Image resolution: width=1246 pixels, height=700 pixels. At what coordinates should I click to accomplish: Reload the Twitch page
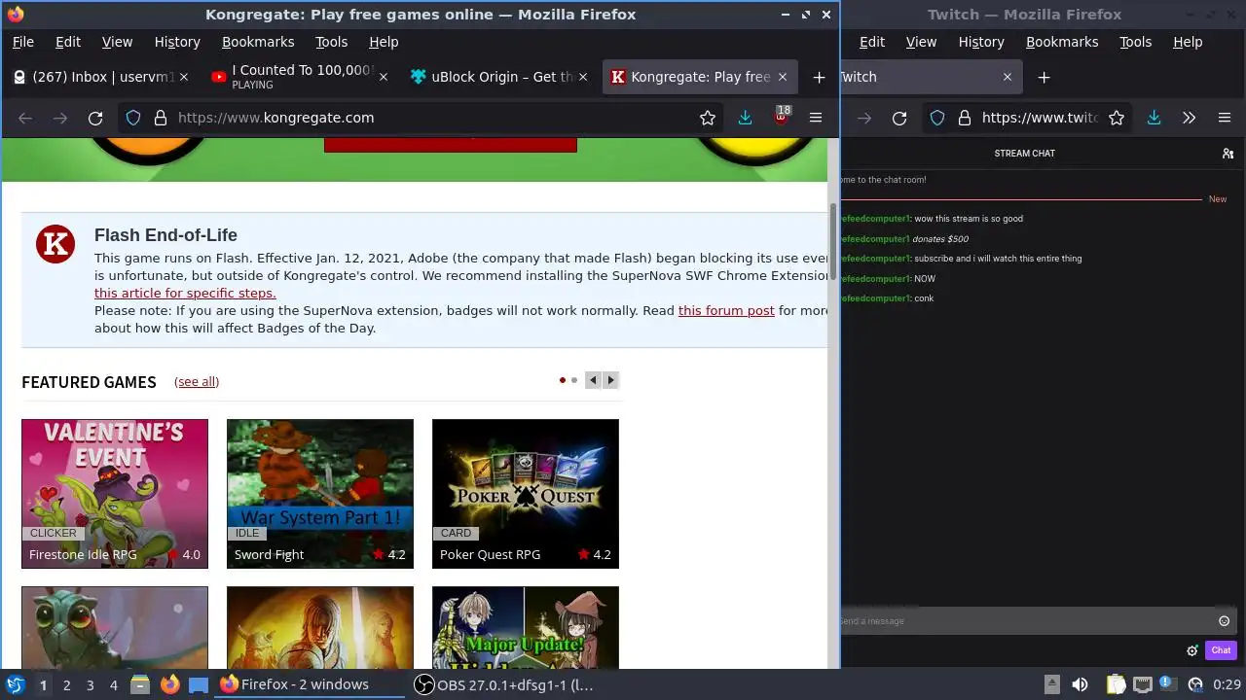pyautogui.click(x=899, y=118)
